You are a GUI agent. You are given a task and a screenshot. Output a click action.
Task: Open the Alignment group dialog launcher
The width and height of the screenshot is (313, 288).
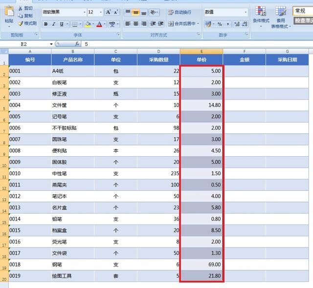pyautogui.click(x=198, y=34)
